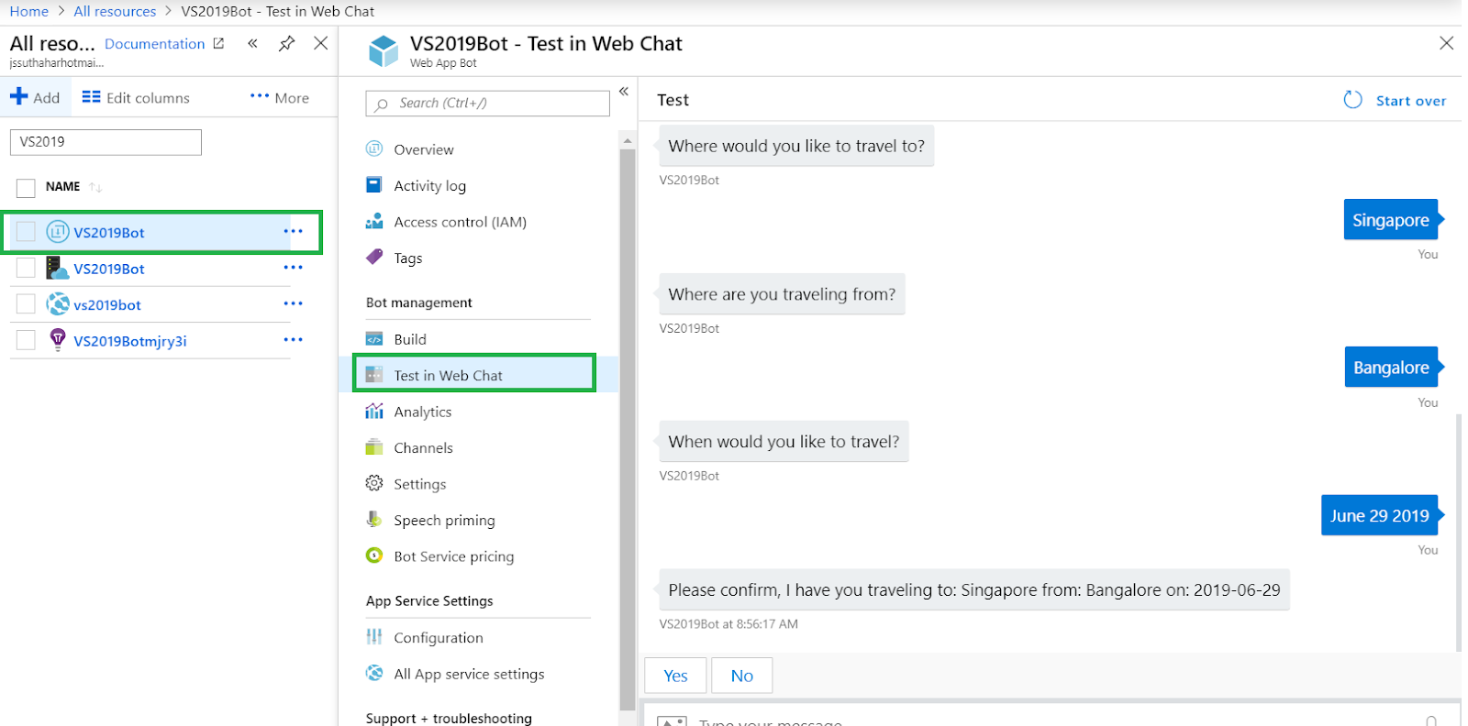Check the box for the Web App Bot VS2019Bot
The height and width of the screenshot is (726, 1468).
26,231
